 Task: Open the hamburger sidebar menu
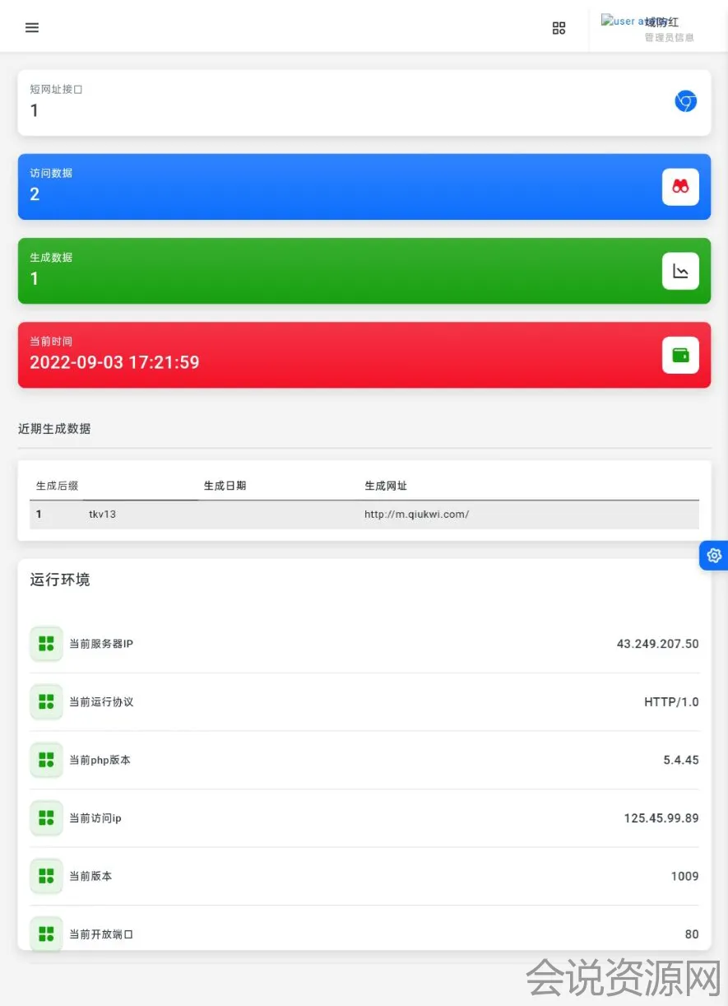tap(32, 28)
